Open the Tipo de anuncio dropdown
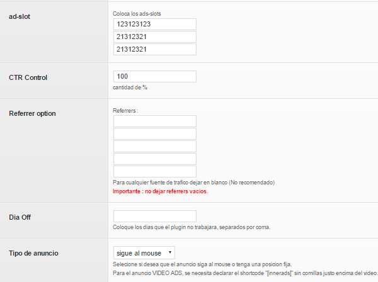Image resolution: width=378 pixels, height=282 pixels. pos(144,252)
